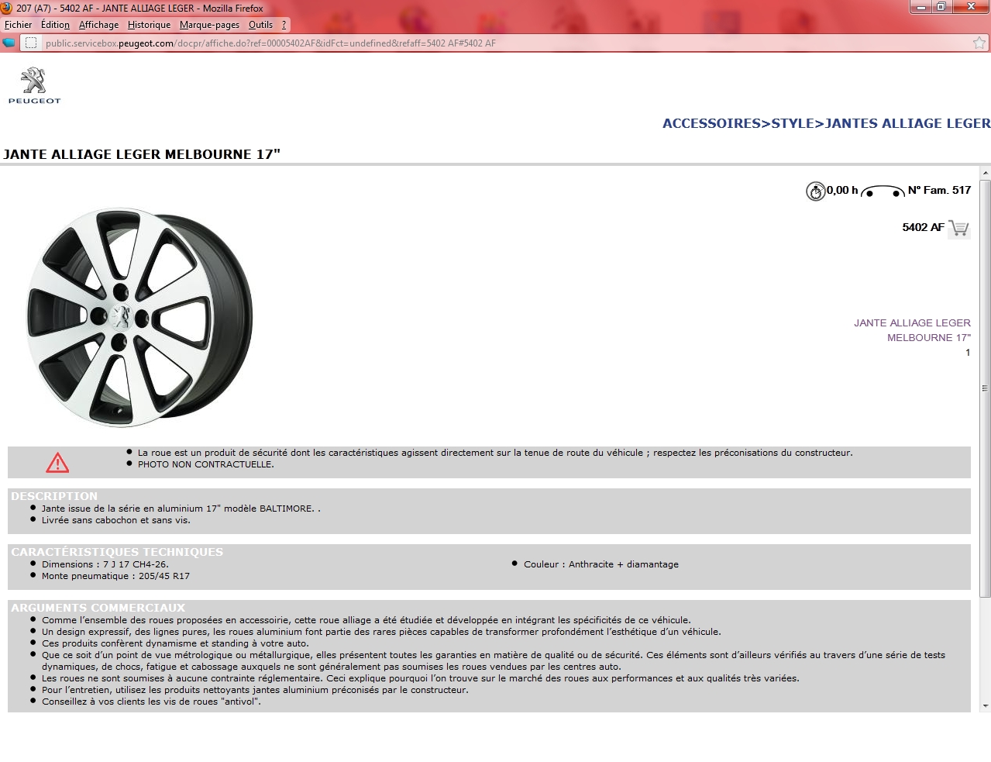This screenshot has width=991, height=762.
Task: Click the page title JANTE ALLIAGE LEGER MELBOURNE 17"
Action: [142, 154]
